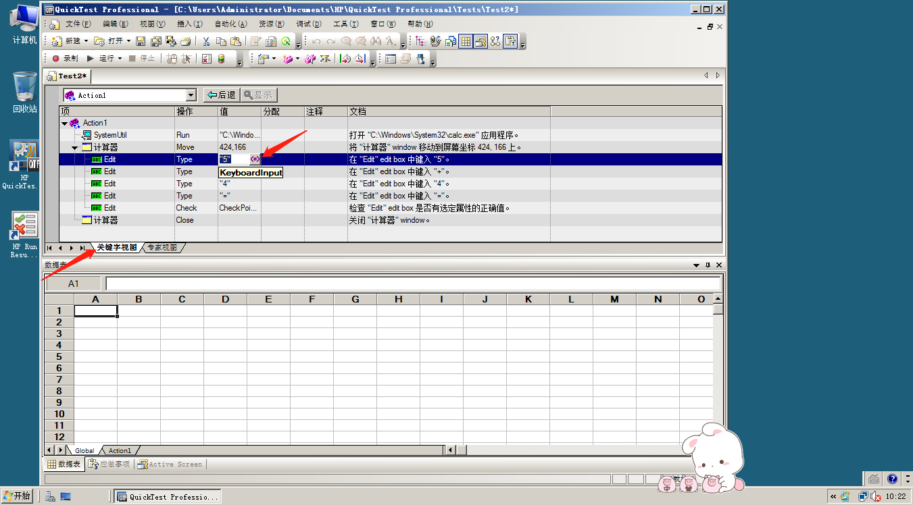Image resolution: width=913 pixels, height=505 pixels.
Task: Switch to the Action1 data sheet tab
Action: (120, 450)
